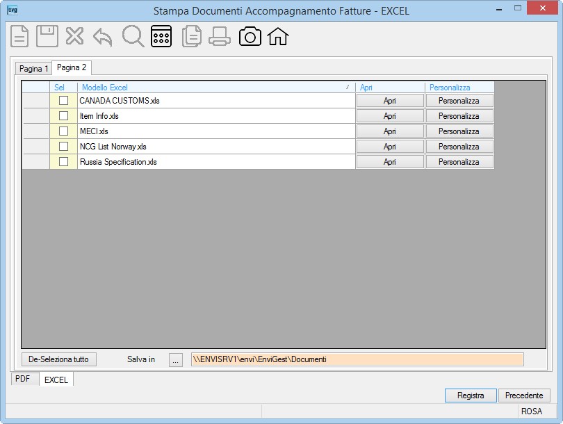Click the Salva in path field

(x=357, y=359)
